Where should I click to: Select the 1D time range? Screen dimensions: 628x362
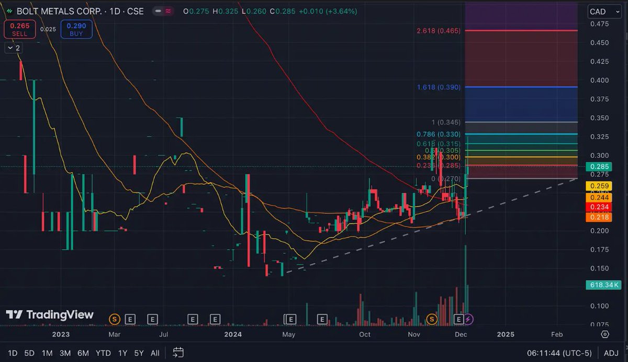coord(13,353)
